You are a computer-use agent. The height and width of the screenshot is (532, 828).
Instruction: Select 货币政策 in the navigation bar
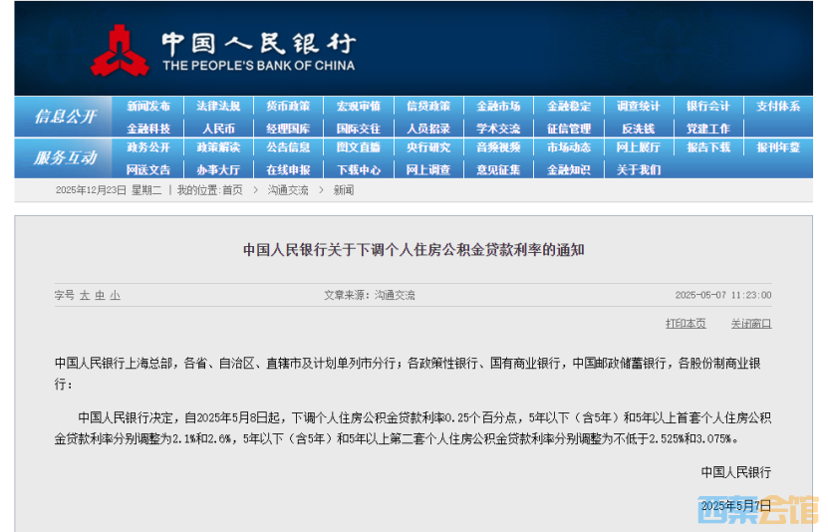pyautogui.click(x=288, y=107)
